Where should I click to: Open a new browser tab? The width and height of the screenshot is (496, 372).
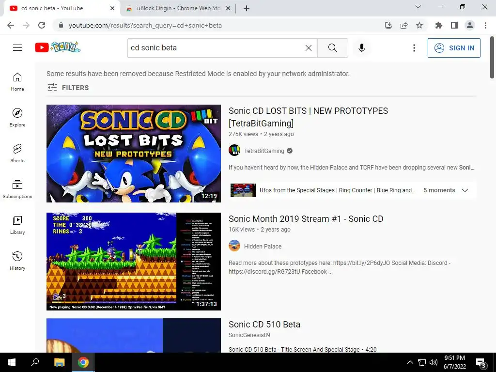[x=247, y=8]
